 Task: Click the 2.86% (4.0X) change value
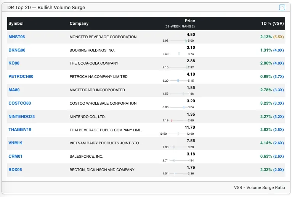[272, 63]
